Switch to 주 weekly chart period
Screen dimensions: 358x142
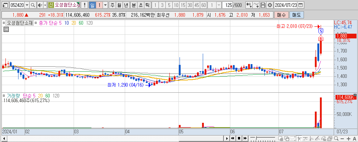(x=112, y=5)
